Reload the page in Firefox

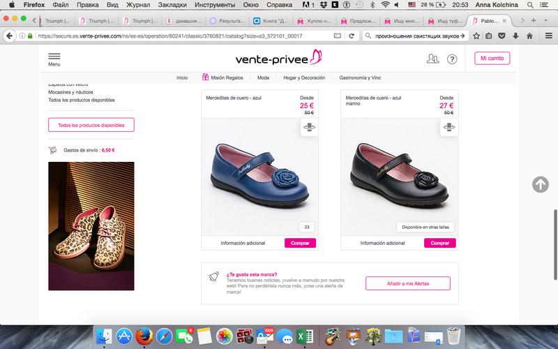coord(350,35)
